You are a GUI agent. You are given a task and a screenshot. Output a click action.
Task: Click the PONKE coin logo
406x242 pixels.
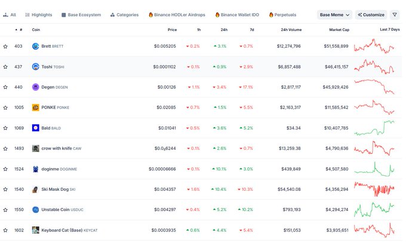(35, 107)
